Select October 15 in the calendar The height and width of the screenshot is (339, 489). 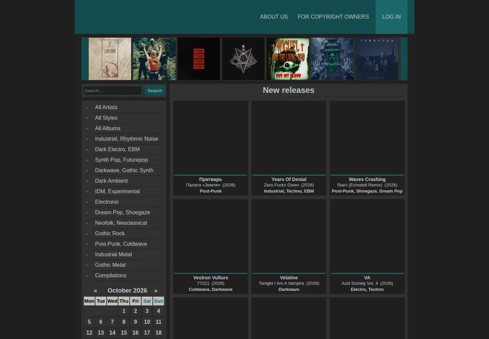[124, 333]
